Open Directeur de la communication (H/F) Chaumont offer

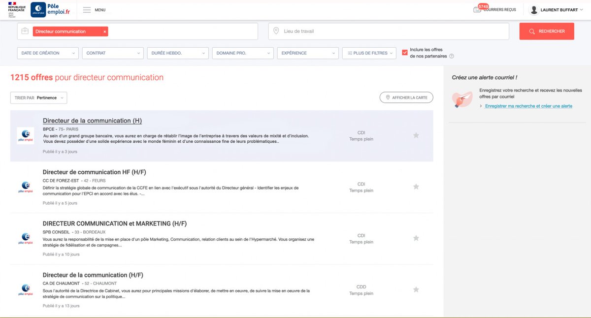tap(93, 275)
